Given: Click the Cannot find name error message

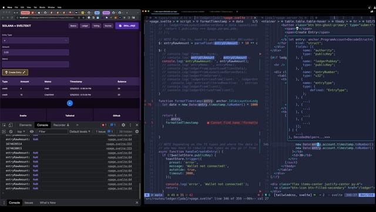Looking at the screenshot, I should coord(233,122).
